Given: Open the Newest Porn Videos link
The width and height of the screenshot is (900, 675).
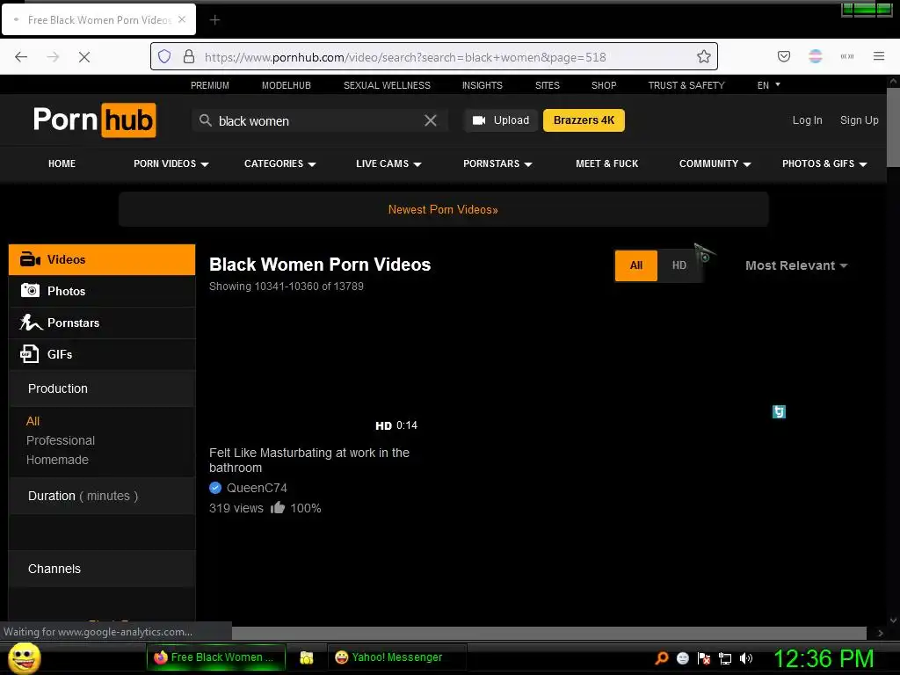Looking at the screenshot, I should point(443,209).
